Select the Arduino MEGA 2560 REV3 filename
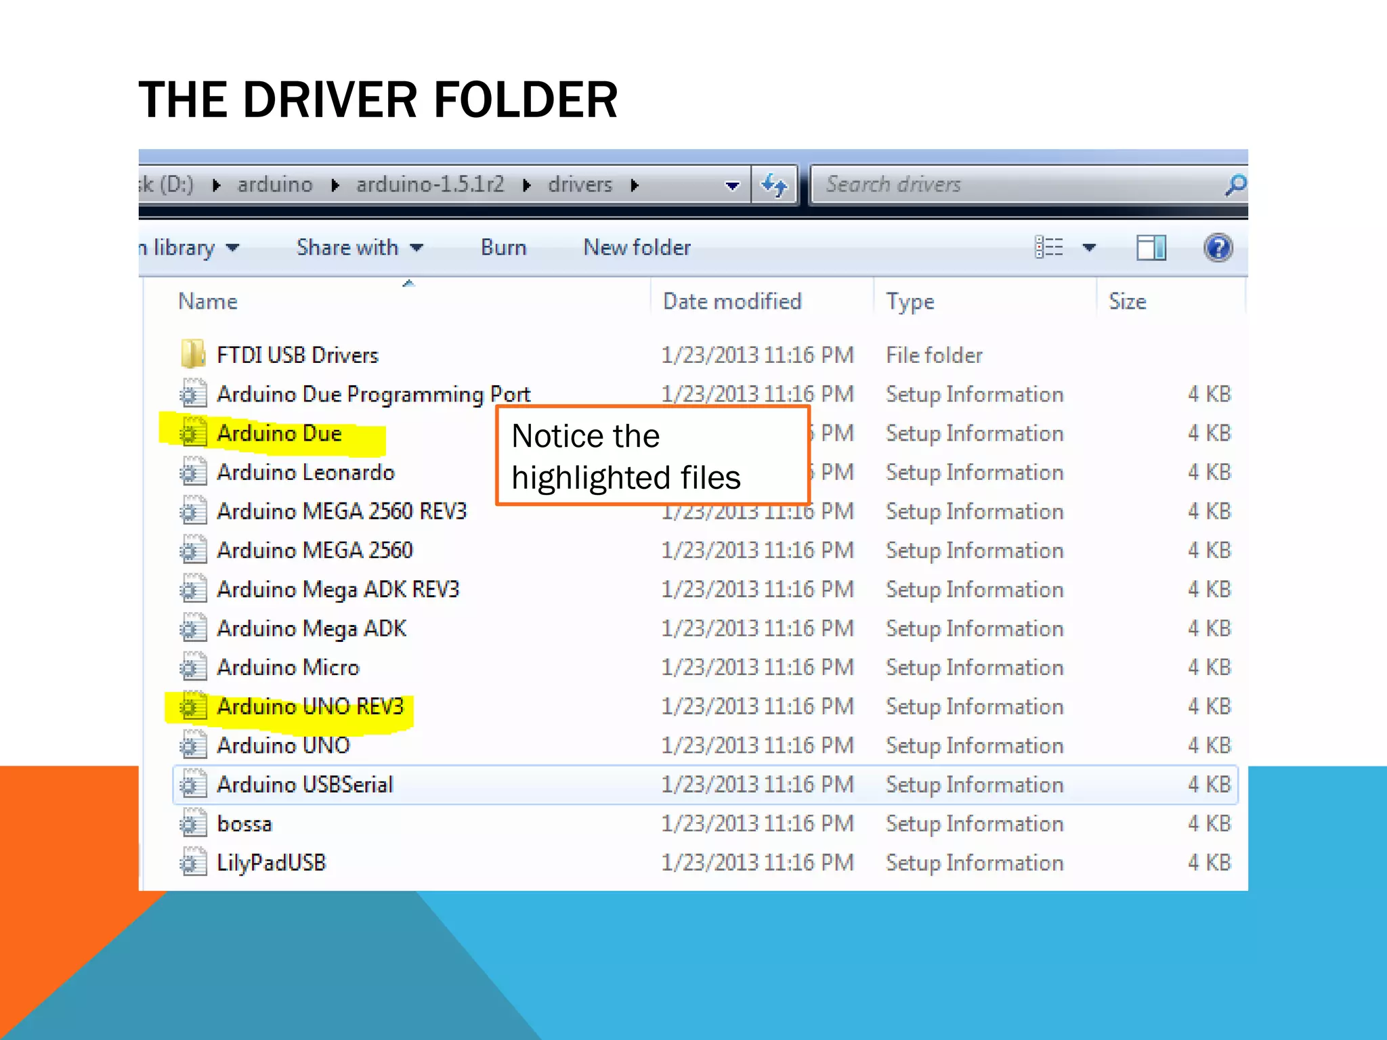This screenshot has height=1040, width=1387. (342, 511)
